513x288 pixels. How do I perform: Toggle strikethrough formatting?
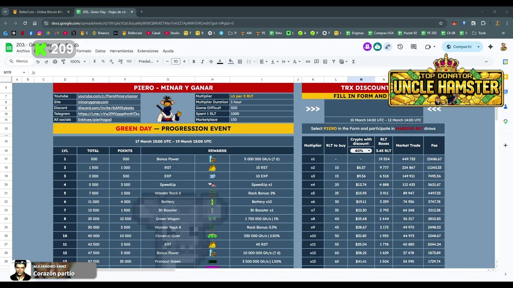coord(211,62)
